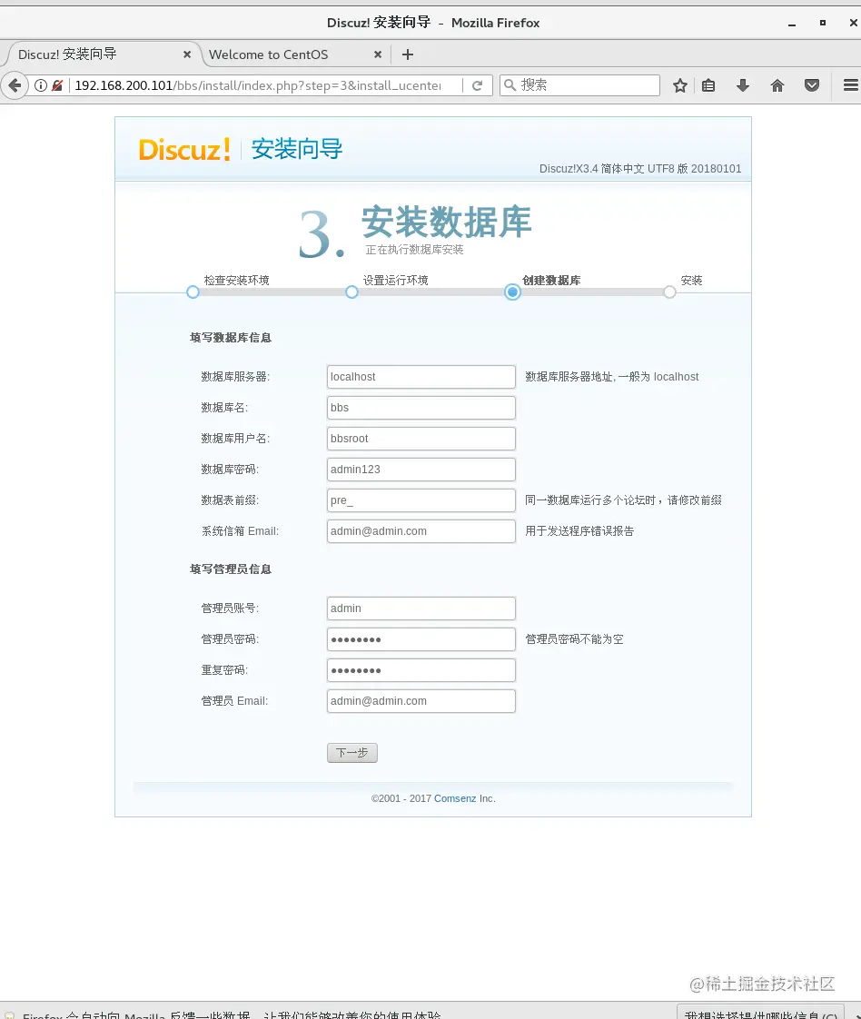Switch to Welcome to CentOS tab
Image resolution: width=861 pixels, height=1019 pixels.
tap(268, 54)
